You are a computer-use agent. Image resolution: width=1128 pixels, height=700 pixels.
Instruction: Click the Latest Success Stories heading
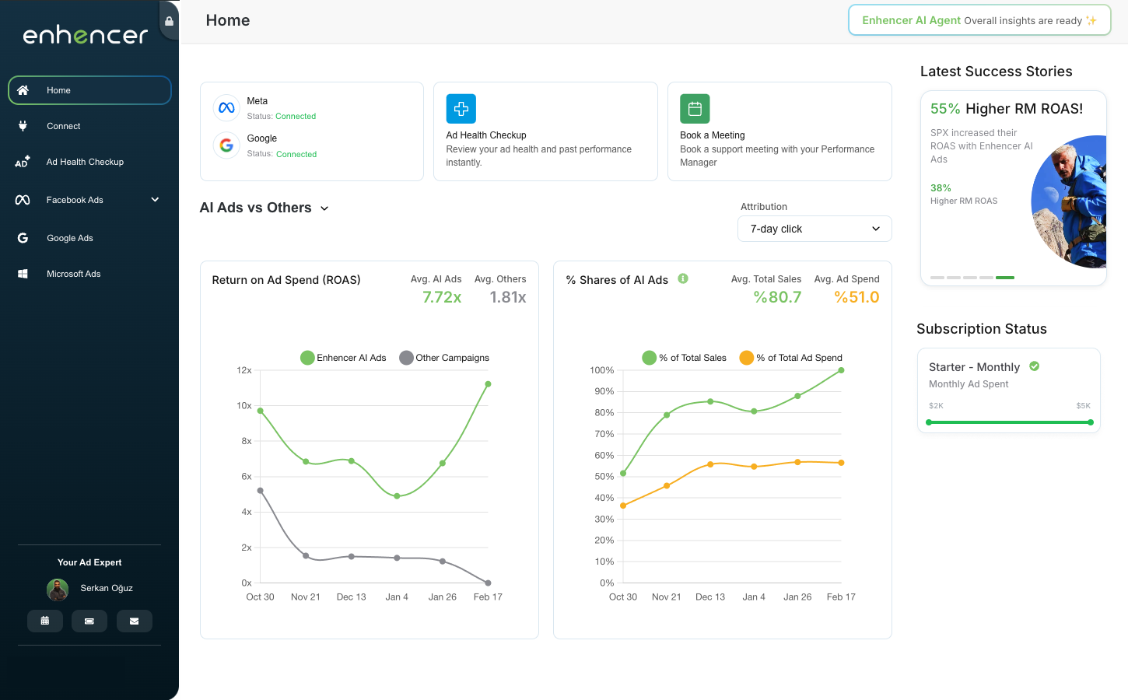pyautogui.click(x=997, y=72)
